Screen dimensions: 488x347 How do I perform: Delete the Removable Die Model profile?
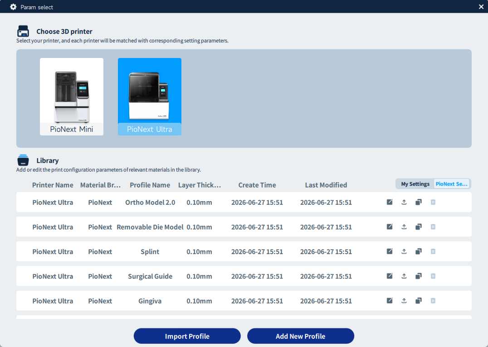(x=433, y=227)
